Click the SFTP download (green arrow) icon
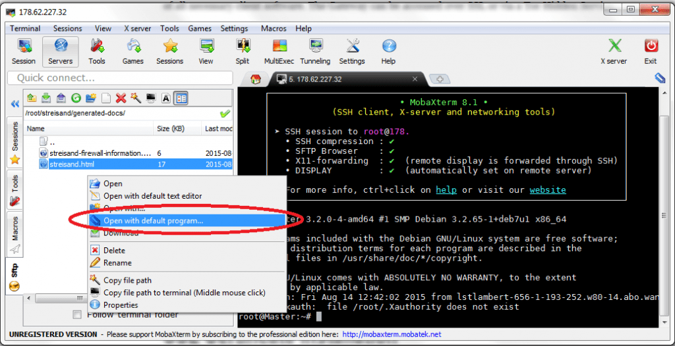675x346 pixels. (46, 99)
